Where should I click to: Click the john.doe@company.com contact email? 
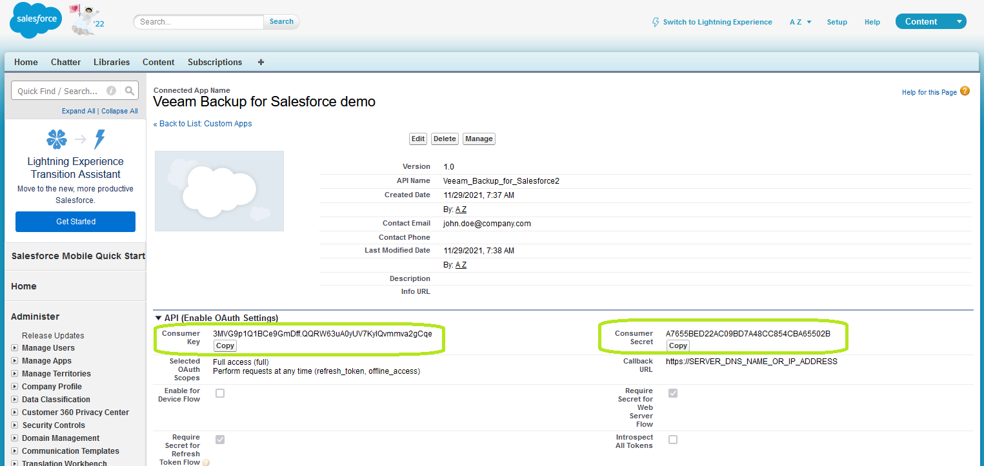[x=487, y=224]
